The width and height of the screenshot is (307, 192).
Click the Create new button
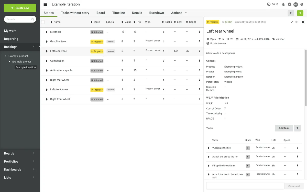(20, 8)
